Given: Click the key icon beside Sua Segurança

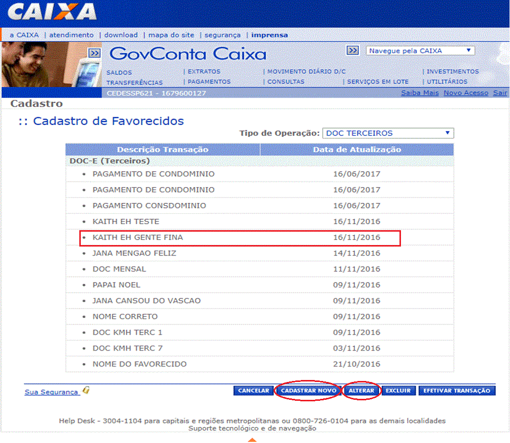Looking at the screenshot, I should 86,391.
